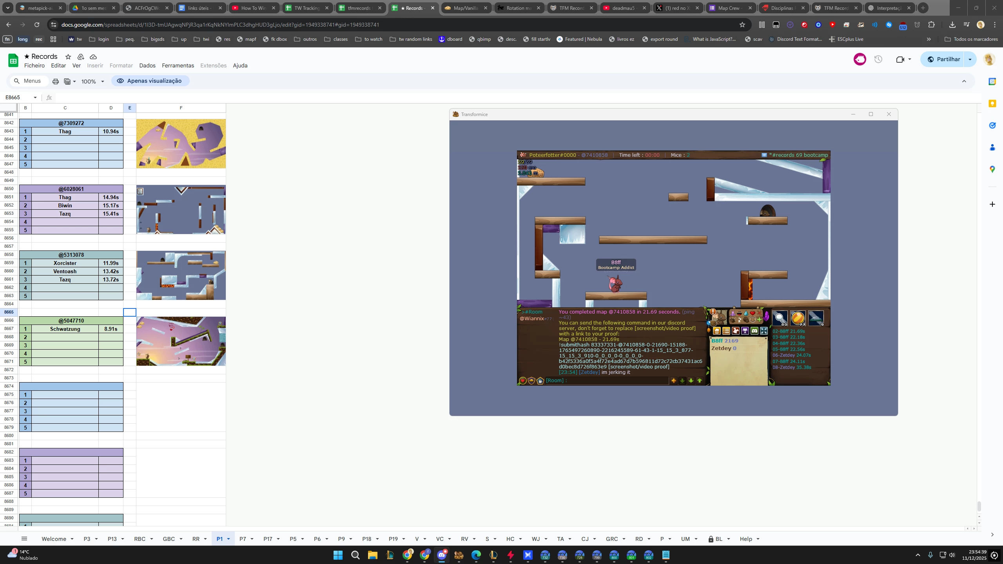This screenshot has width=1003, height=564.
Task: Switch to the P13 sheet tab
Action: point(112,539)
